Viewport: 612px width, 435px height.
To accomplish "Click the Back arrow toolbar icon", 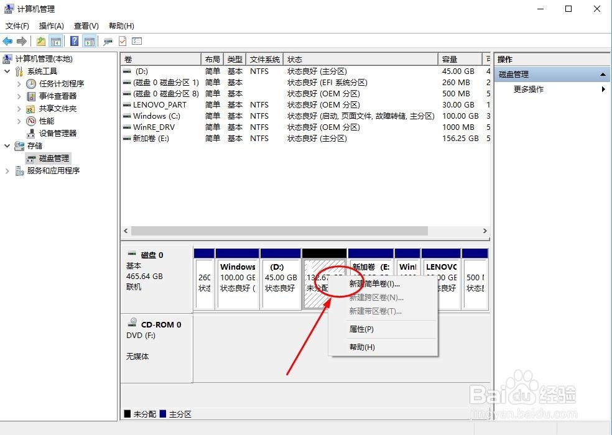I will tap(7, 41).
